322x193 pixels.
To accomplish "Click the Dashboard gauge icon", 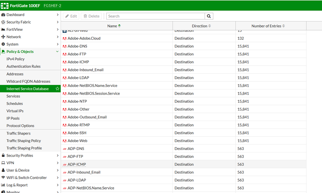I will click(3, 15).
